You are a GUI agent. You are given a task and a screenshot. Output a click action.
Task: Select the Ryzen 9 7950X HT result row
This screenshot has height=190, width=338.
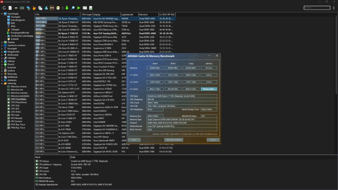coord(105,22)
